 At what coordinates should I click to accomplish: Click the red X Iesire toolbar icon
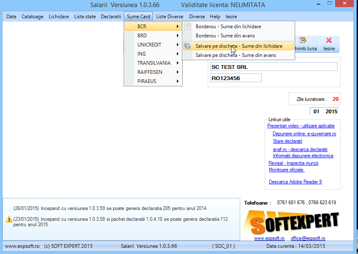329,40
